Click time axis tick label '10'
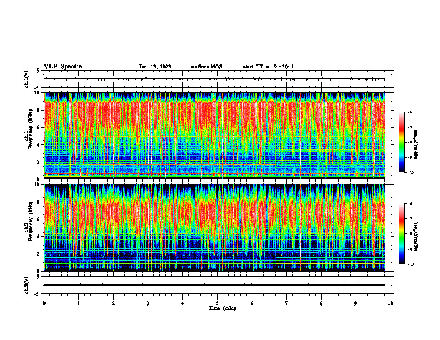 point(391,303)
